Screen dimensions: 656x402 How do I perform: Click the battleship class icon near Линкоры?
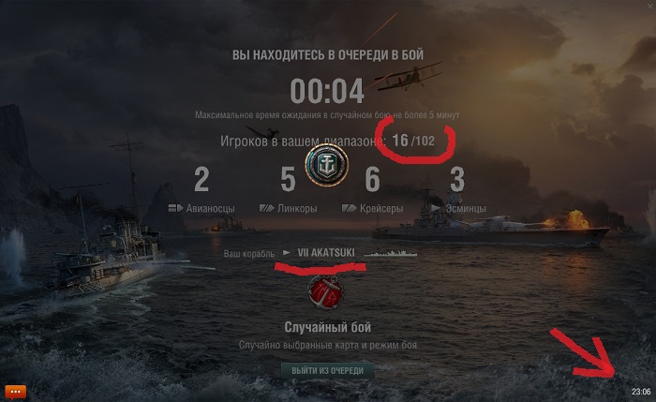pyautogui.click(x=266, y=208)
